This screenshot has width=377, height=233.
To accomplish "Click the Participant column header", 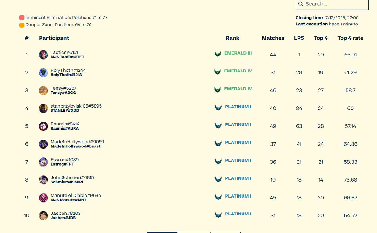I will click(54, 38).
